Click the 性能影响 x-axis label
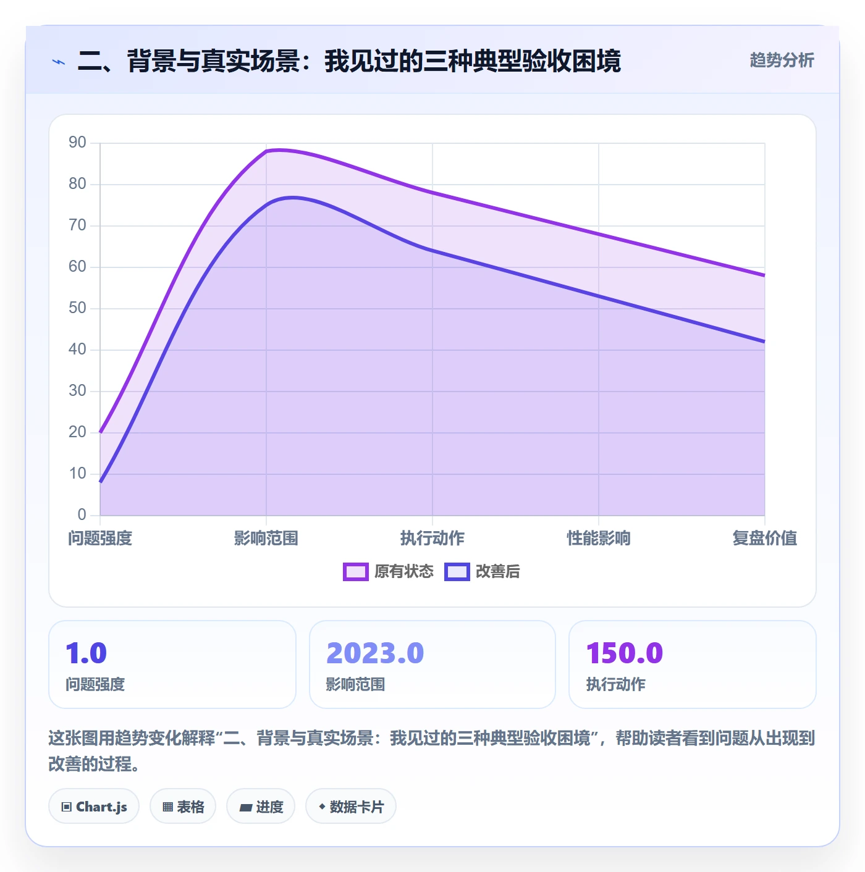Screen dimensions: 865x872 click(599, 539)
